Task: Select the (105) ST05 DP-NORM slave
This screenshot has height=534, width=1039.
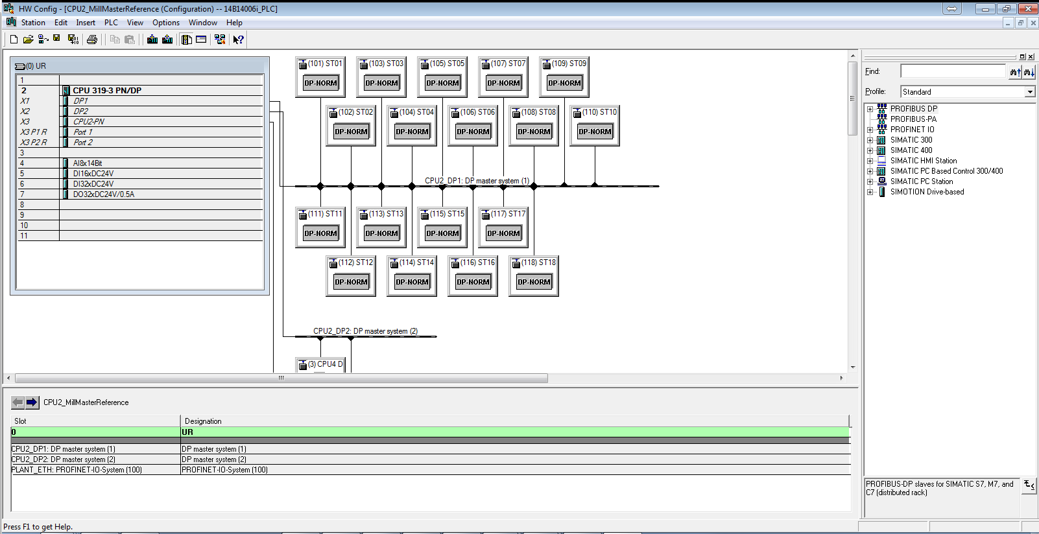Action: [442, 83]
